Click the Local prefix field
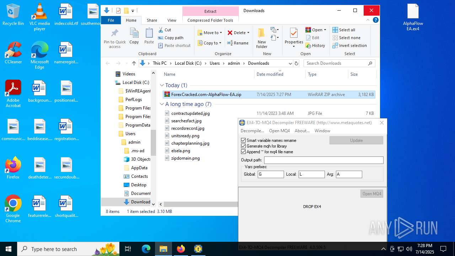Image resolution: width=455 pixels, height=256 pixels. coord(311,174)
